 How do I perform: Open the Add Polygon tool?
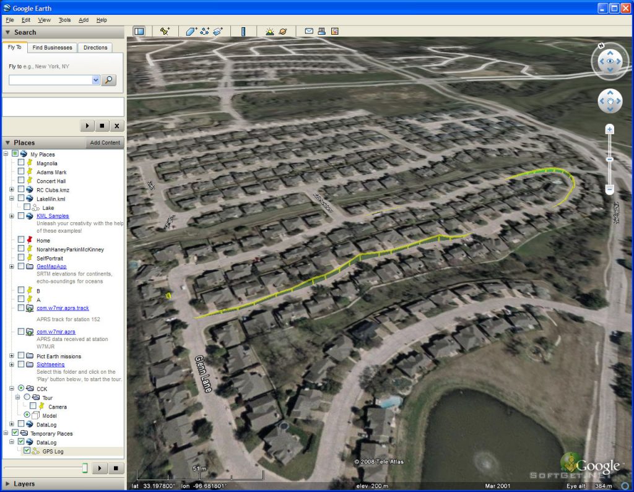pos(190,31)
